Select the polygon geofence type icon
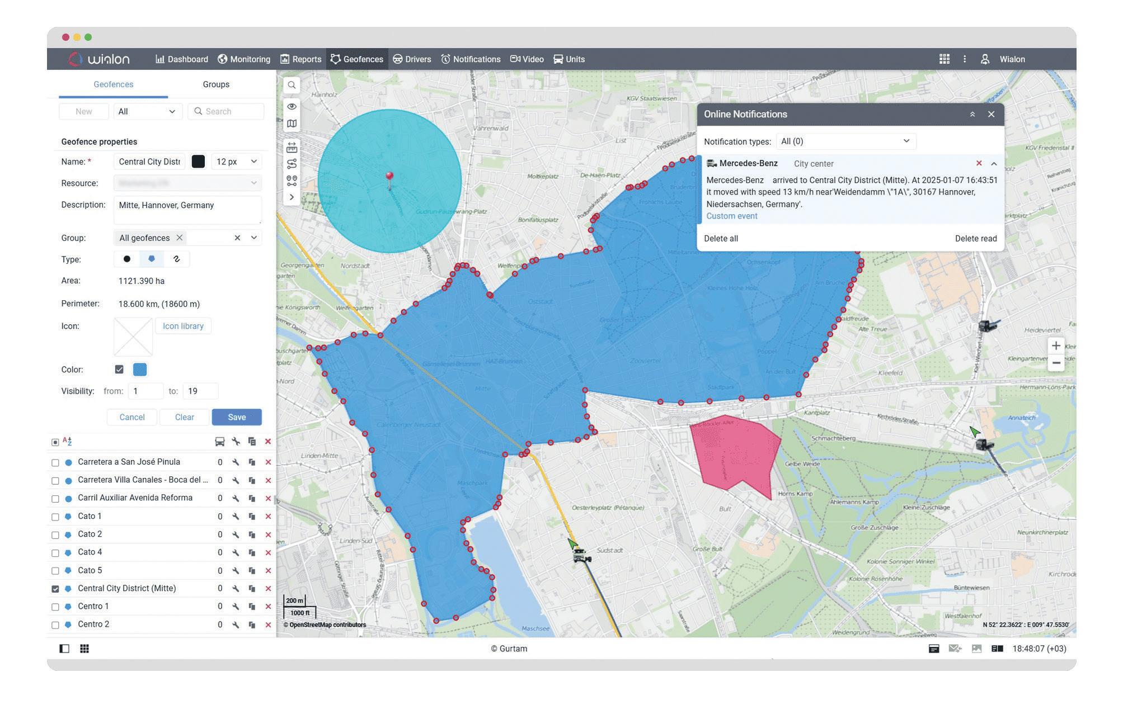This screenshot has width=1123, height=705. (151, 259)
